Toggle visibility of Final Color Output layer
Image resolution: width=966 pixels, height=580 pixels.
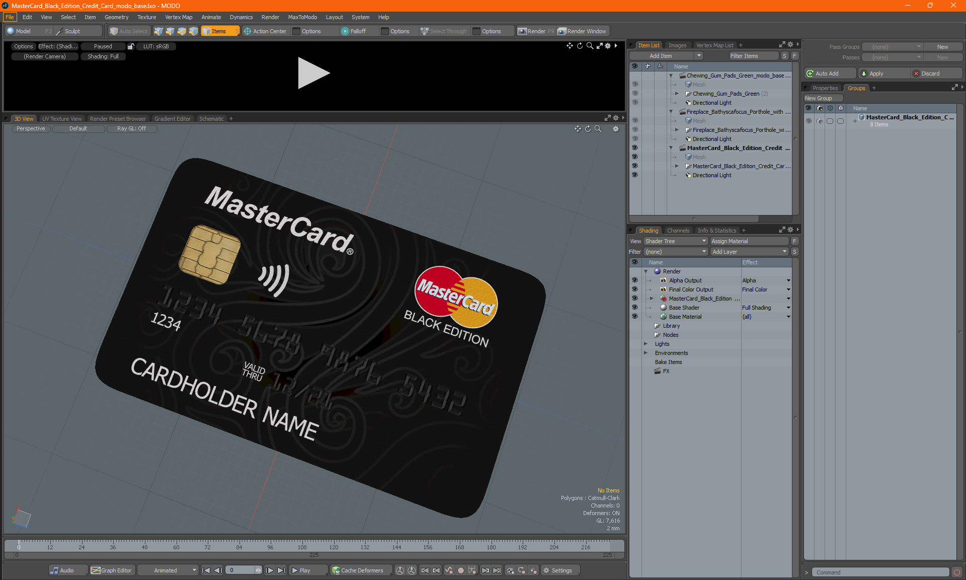pos(634,289)
